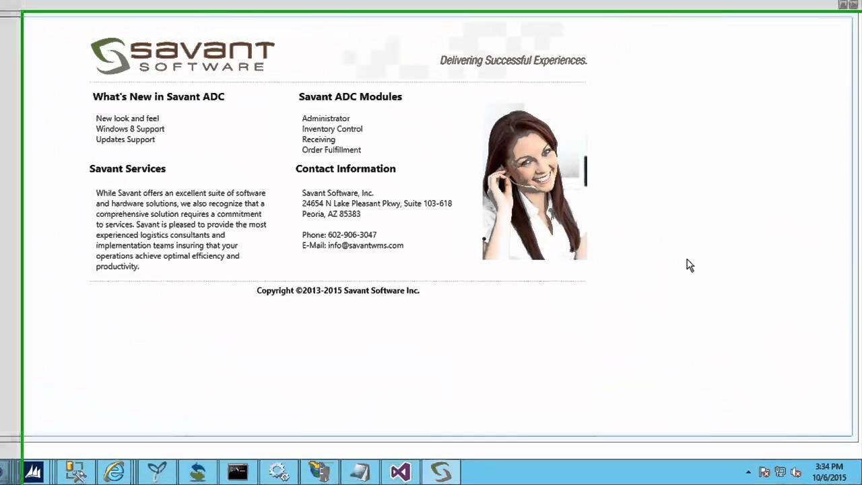Click the Savant Software logo
The image size is (862, 485).
coord(183,55)
